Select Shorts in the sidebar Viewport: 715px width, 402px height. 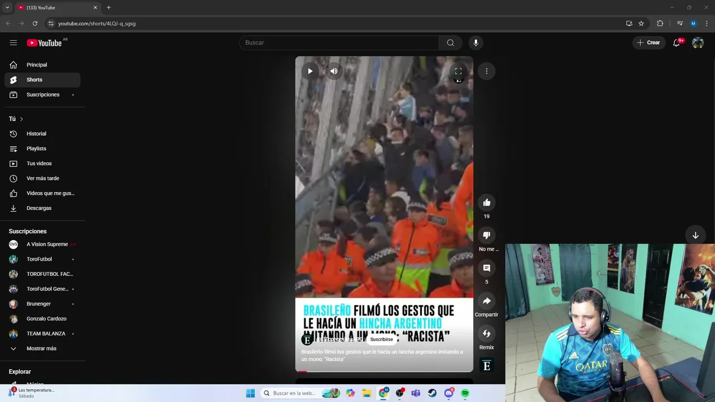[42, 80]
